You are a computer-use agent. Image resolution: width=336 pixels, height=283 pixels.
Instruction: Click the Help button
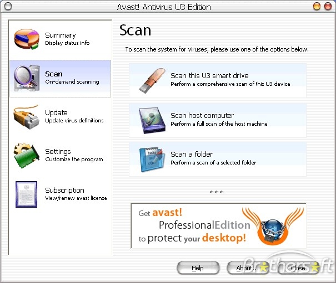pyautogui.click(x=198, y=268)
